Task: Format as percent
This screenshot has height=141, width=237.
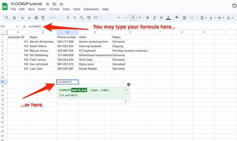Action: coord(75,17)
